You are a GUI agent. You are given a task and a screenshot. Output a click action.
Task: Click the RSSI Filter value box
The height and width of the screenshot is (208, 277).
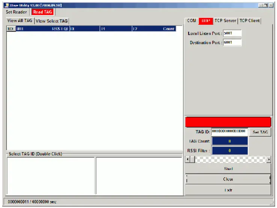click(x=230, y=151)
